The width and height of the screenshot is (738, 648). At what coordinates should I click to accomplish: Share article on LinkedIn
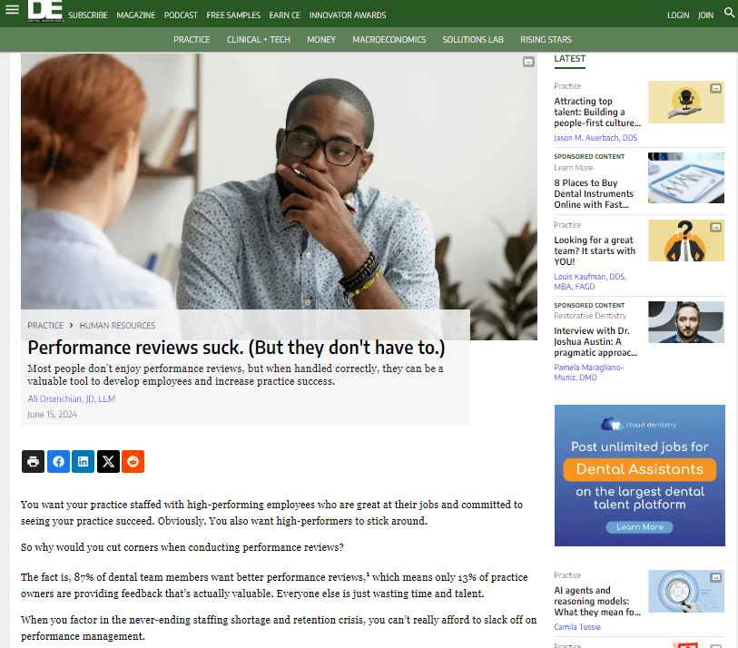(84, 461)
